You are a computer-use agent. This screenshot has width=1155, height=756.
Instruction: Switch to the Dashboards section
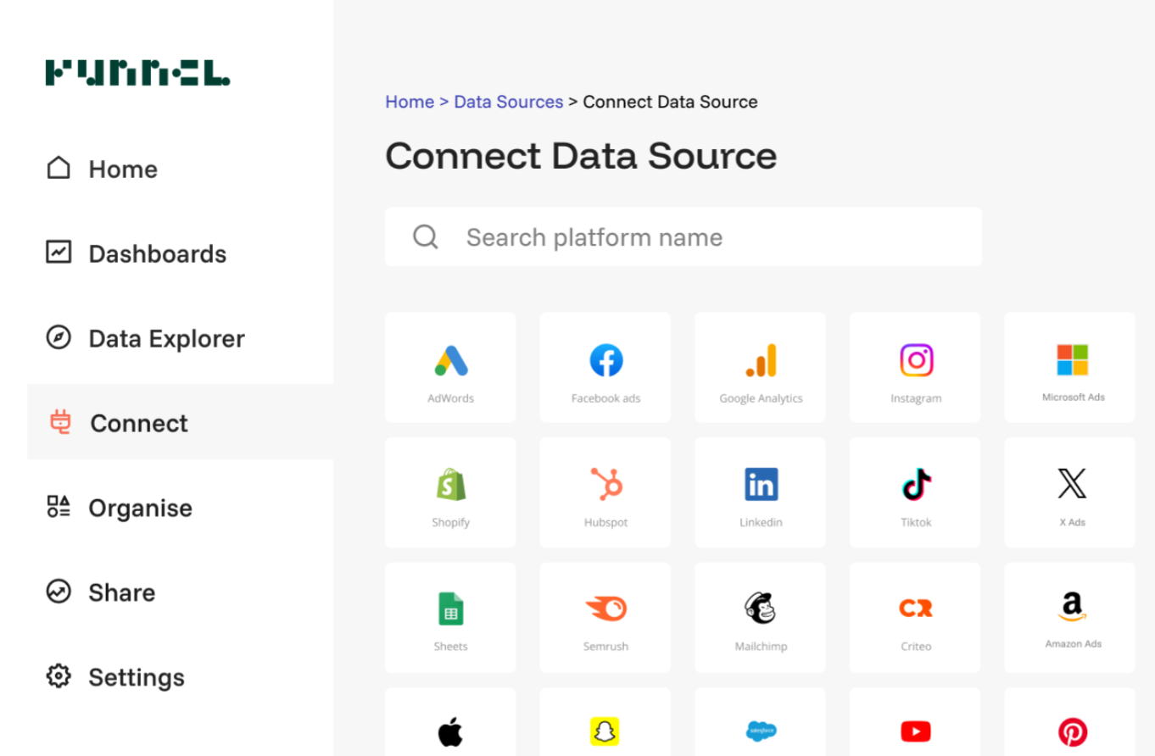click(x=157, y=253)
